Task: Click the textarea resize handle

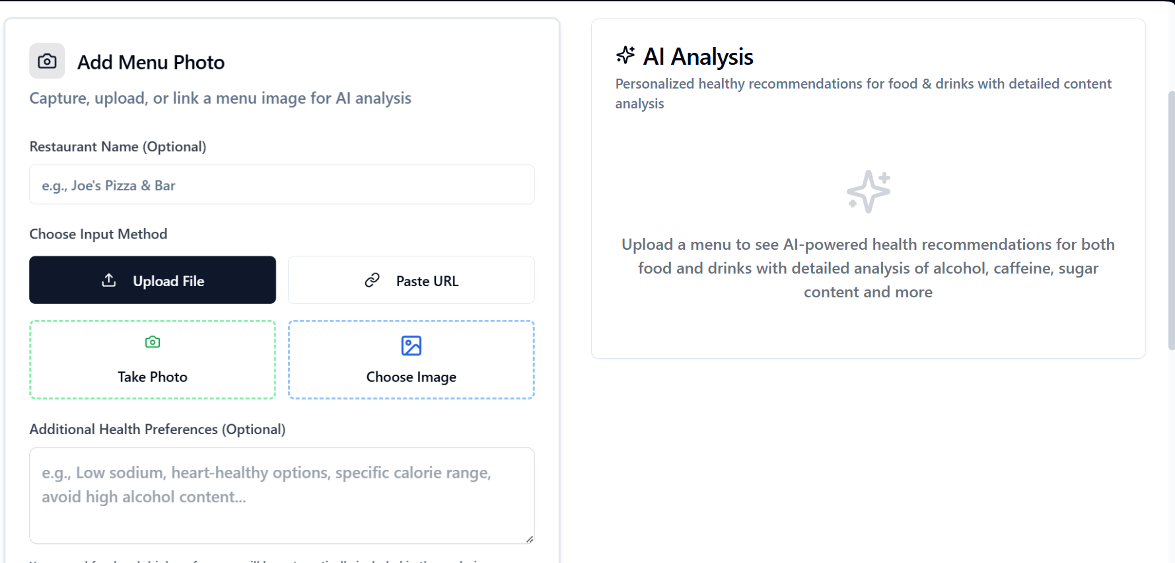Action: point(530,538)
